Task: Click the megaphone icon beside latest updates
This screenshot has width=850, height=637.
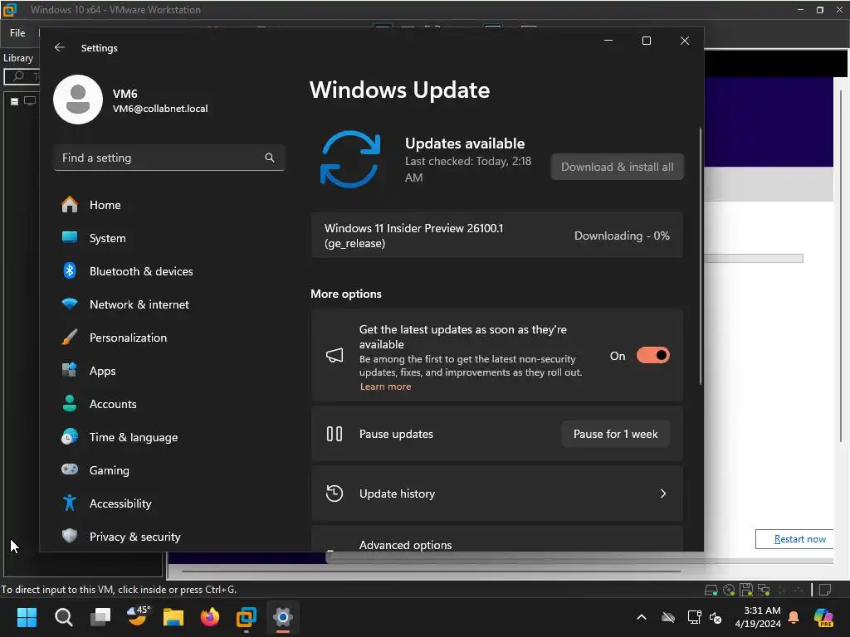Action: pyautogui.click(x=335, y=355)
